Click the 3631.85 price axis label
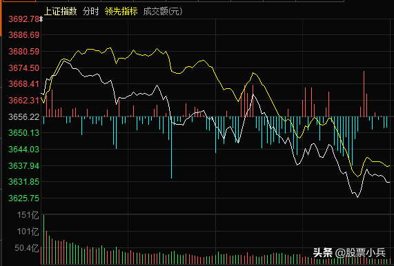This screenshot has width=394, height=266. click(x=24, y=182)
